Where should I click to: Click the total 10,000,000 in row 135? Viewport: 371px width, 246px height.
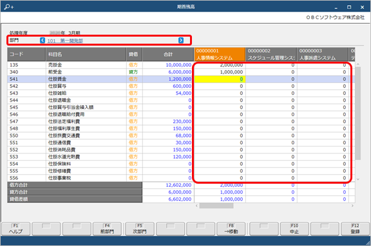point(178,65)
